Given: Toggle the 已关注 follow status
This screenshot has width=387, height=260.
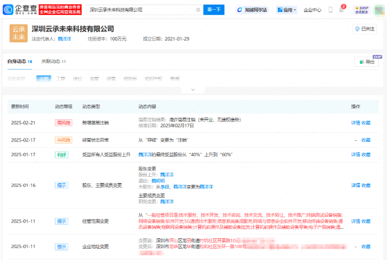Looking at the screenshot, I should click(365, 28).
